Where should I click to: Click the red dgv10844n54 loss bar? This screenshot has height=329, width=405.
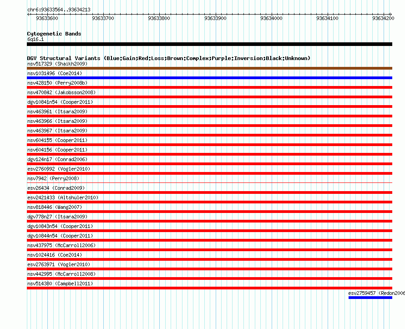click(x=209, y=240)
